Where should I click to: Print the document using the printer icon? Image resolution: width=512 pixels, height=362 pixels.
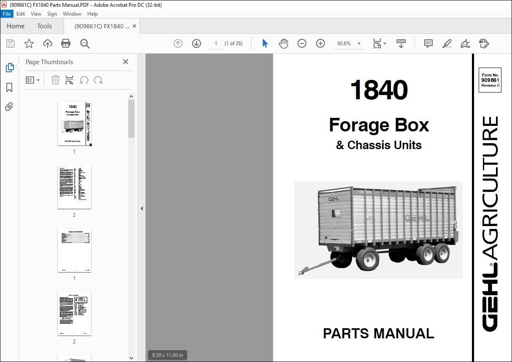[x=66, y=44]
